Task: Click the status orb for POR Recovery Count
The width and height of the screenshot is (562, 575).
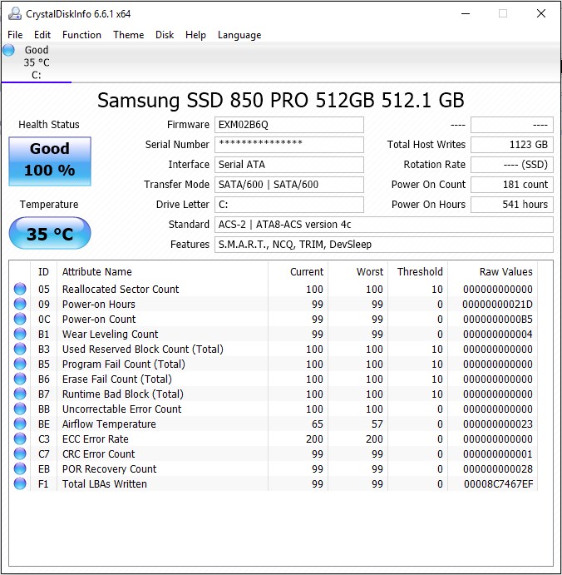Action: (x=20, y=468)
